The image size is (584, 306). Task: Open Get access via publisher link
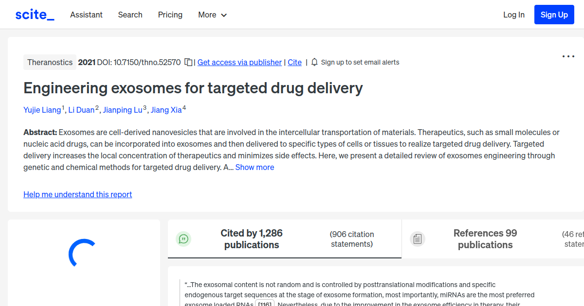point(239,62)
